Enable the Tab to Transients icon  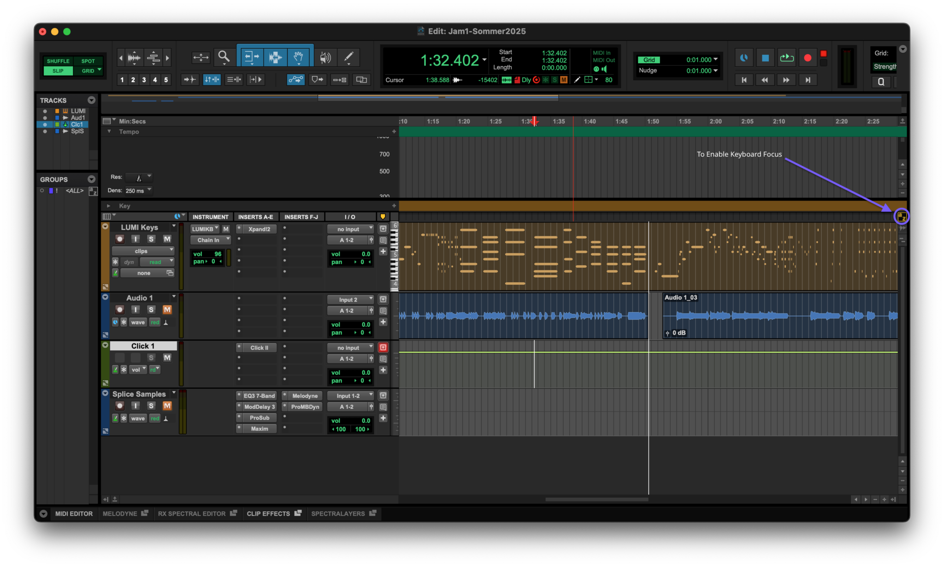pyautogui.click(x=189, y=79)
